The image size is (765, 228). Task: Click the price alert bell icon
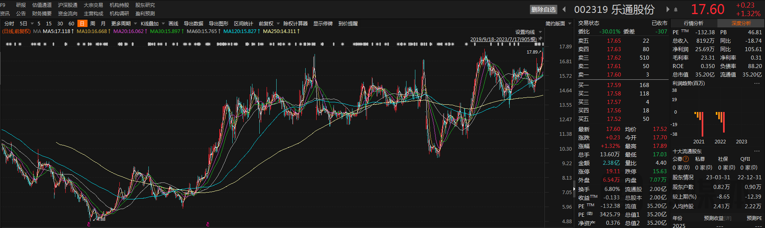click(x=676, y=9)
